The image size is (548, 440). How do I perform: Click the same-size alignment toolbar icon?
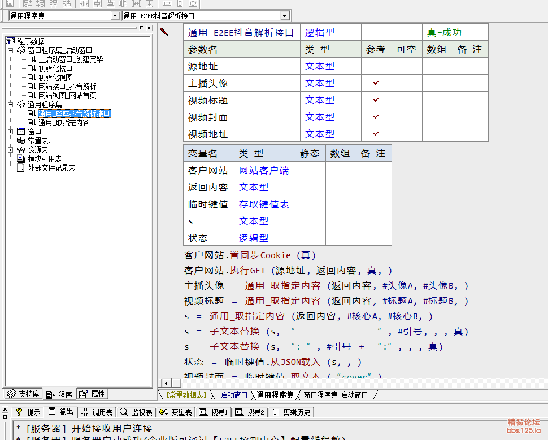tap(193, 3)
